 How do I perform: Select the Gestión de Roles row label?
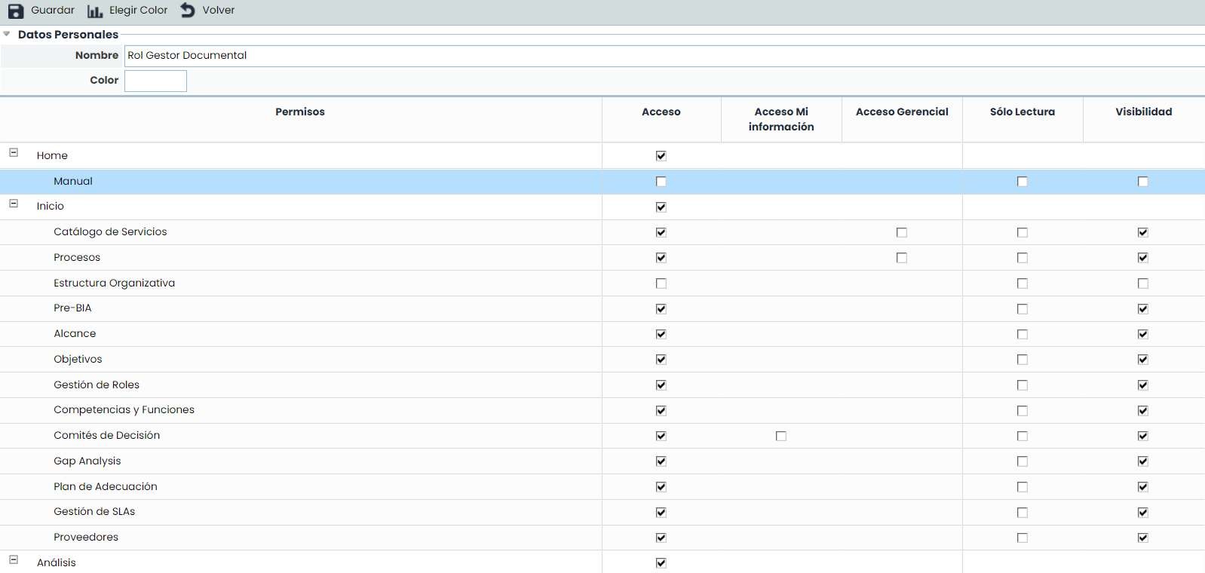[x=97, y=385]
